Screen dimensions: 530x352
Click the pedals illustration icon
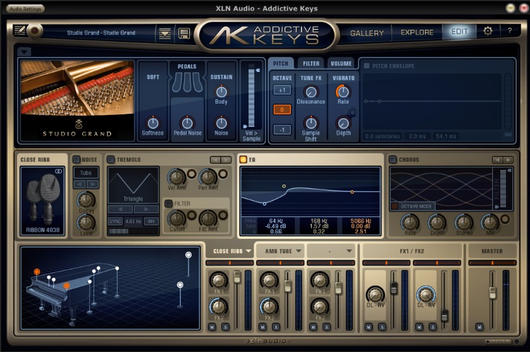pyautogui.click(x=187, y=82)
